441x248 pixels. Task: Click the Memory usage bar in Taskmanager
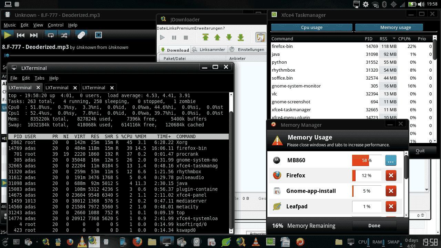coord(389,28)
